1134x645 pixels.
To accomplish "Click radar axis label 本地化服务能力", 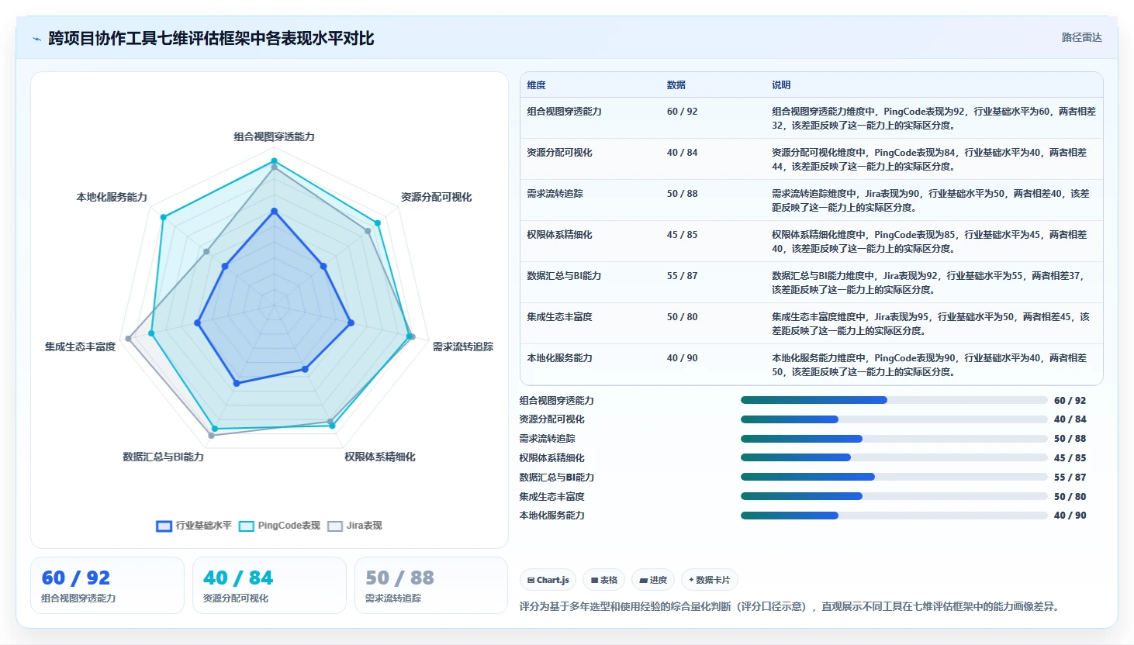I will (x=112, y=197).
